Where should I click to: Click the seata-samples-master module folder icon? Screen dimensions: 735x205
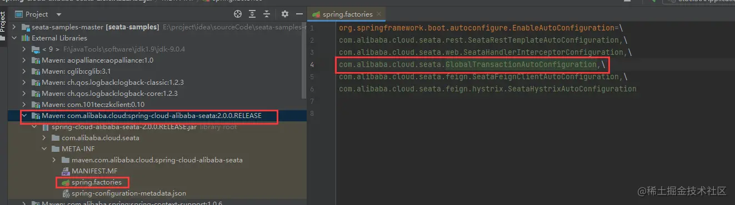point(26,27)
